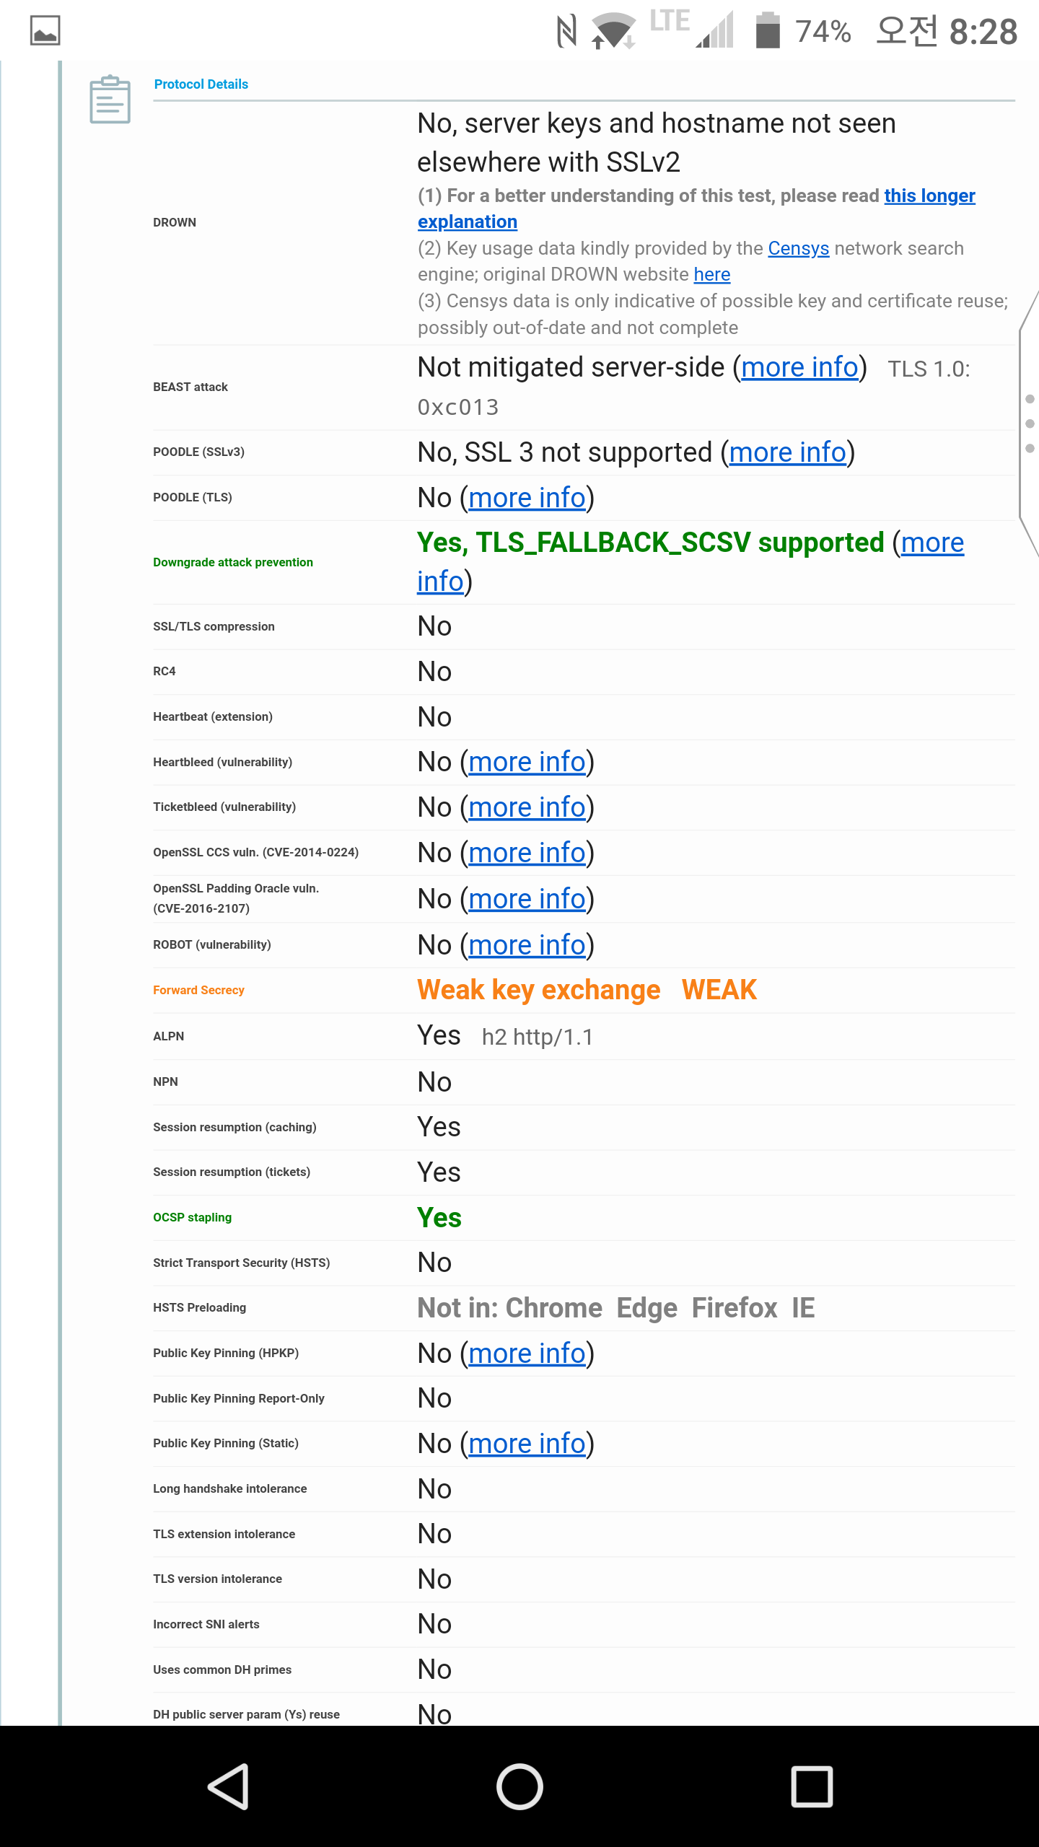The image size is (1039, 1847).
Task: Open the side edge panel handle
Action: 1030,424
